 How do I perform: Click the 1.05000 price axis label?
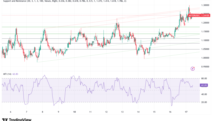205,49
